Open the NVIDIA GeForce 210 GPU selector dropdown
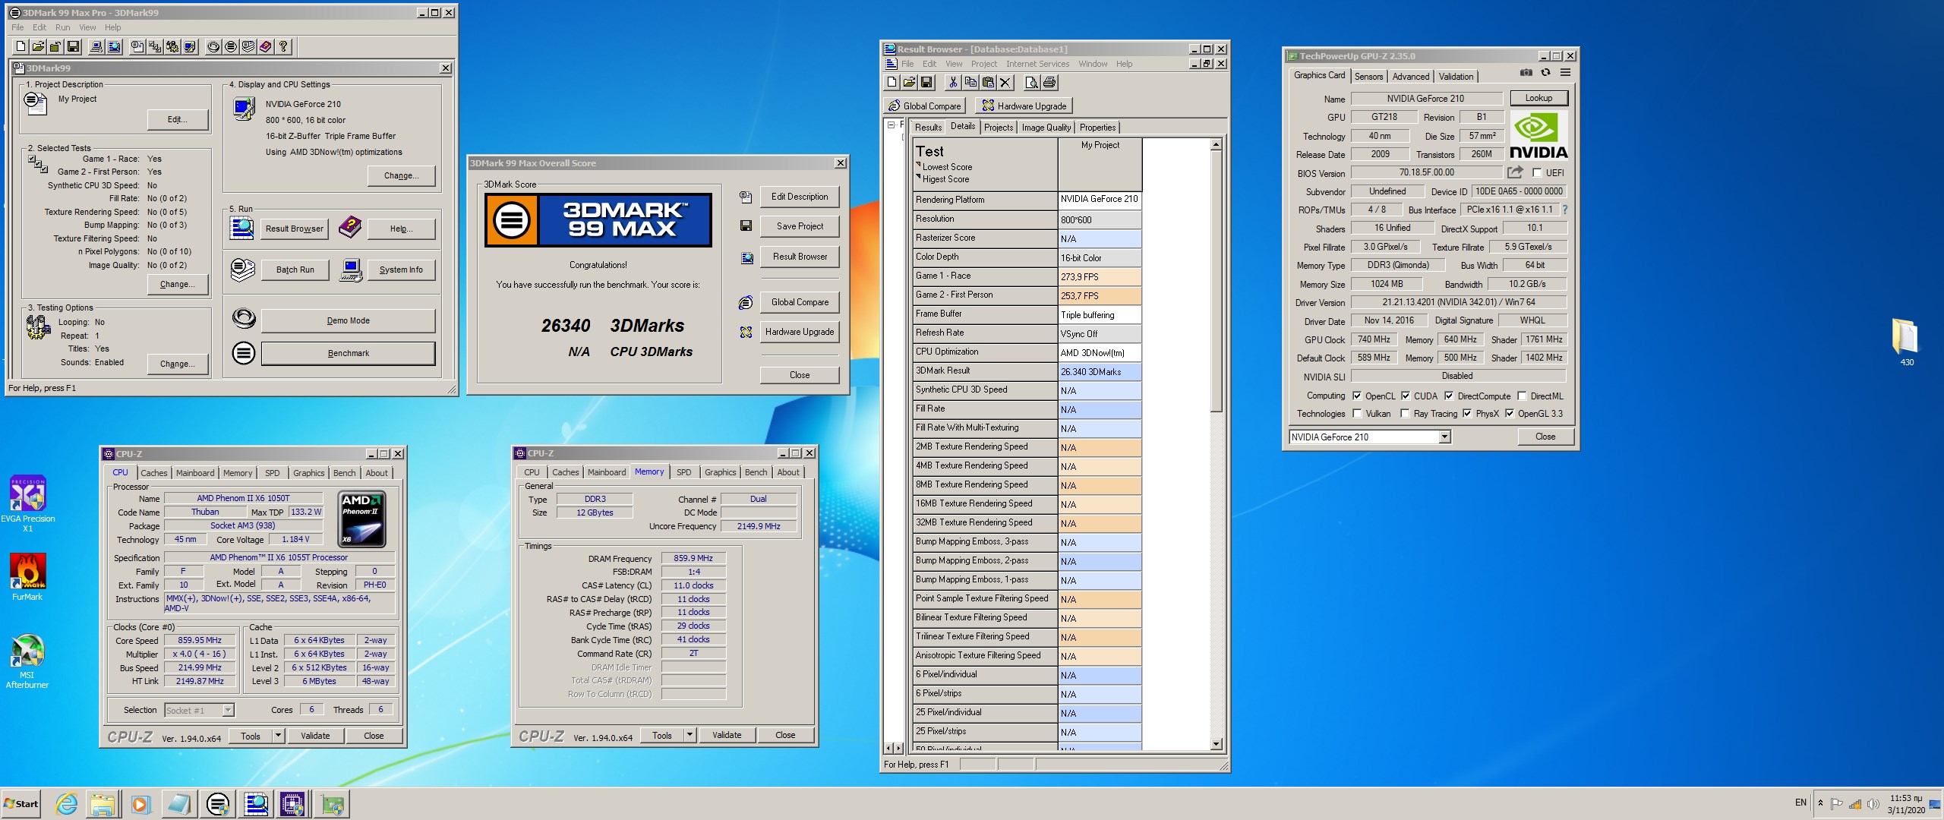The height and width of the screenshot is (820, 1944). (x=1444, y=437)
